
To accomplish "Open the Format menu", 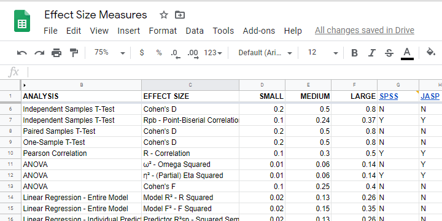I will (x=163, y=31).
